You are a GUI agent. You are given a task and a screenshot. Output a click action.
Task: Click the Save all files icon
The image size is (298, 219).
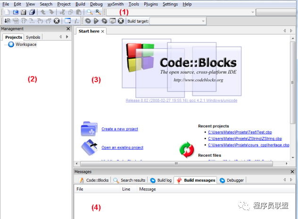pos(32,12)
